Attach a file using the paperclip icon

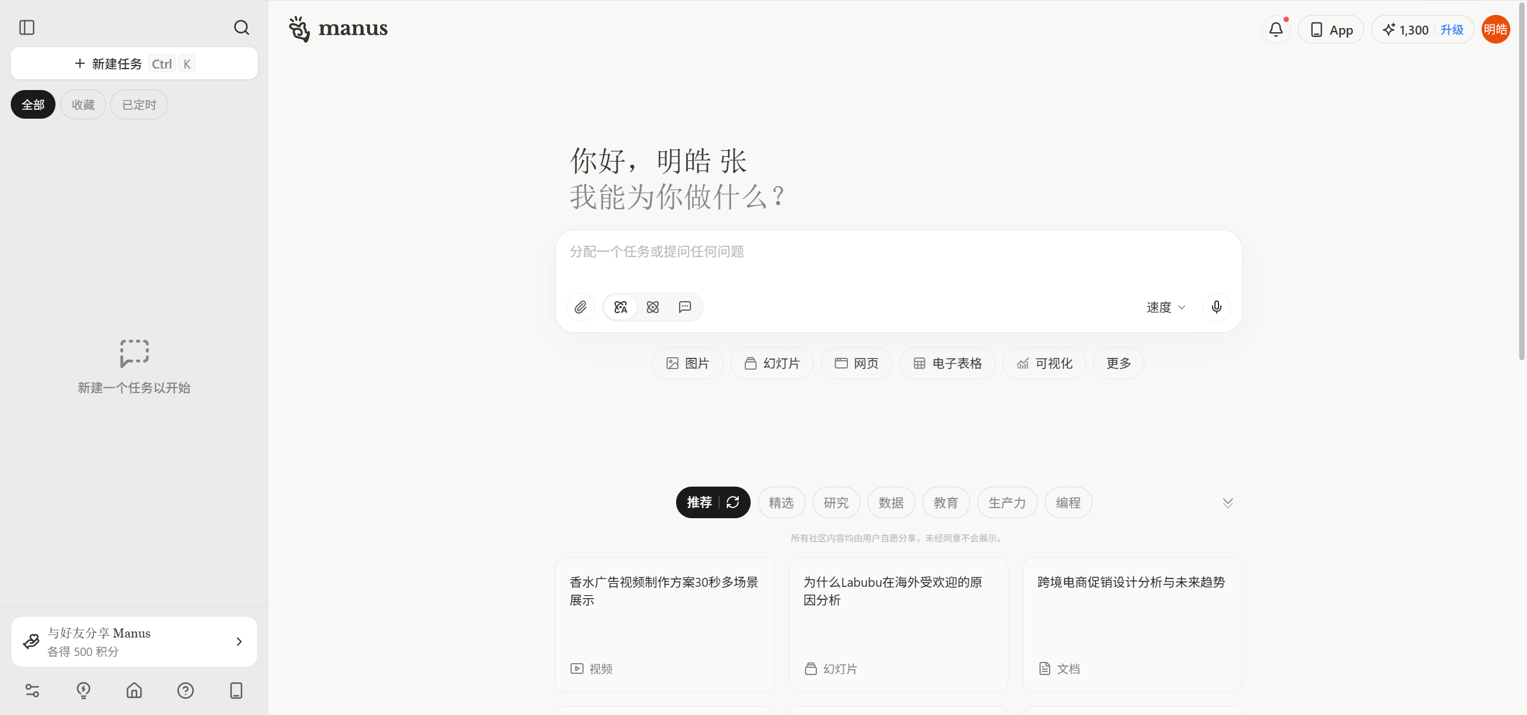pos(579,307)
